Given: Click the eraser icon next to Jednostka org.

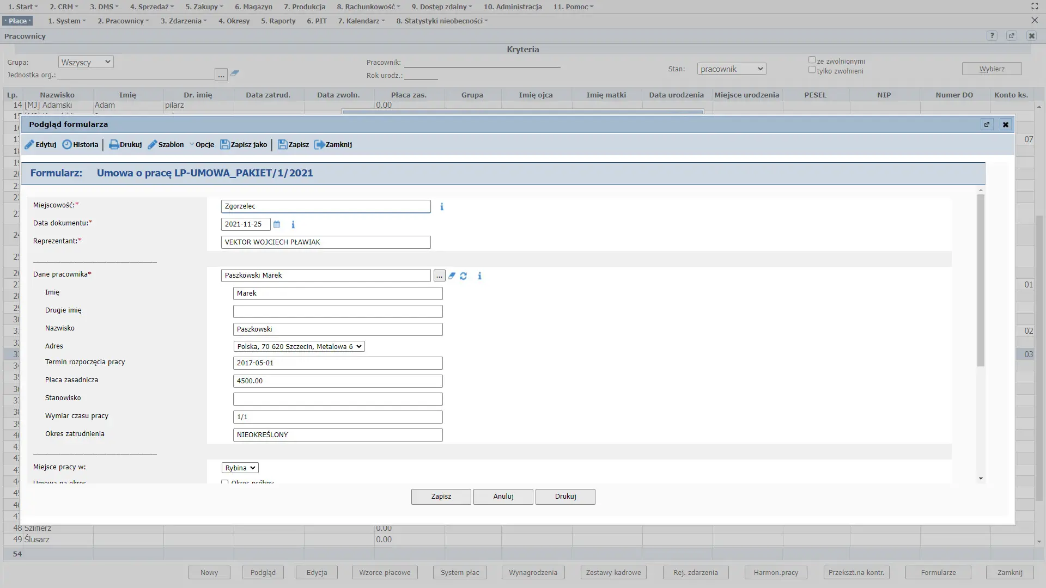Looking at the screenshot, I should (x=235, y=73).
